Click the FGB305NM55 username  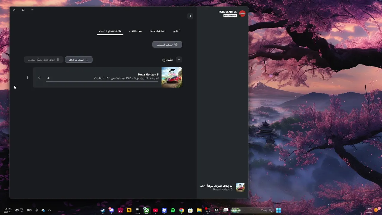(228, 12)
